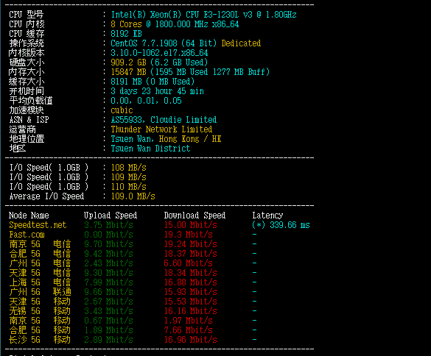
Task: Click Fast.com download '19.3 Mbit/s'
Action: coord(189,235)
